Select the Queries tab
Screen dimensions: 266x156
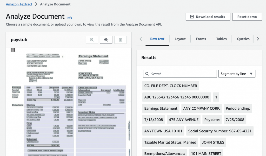[243, 39]
